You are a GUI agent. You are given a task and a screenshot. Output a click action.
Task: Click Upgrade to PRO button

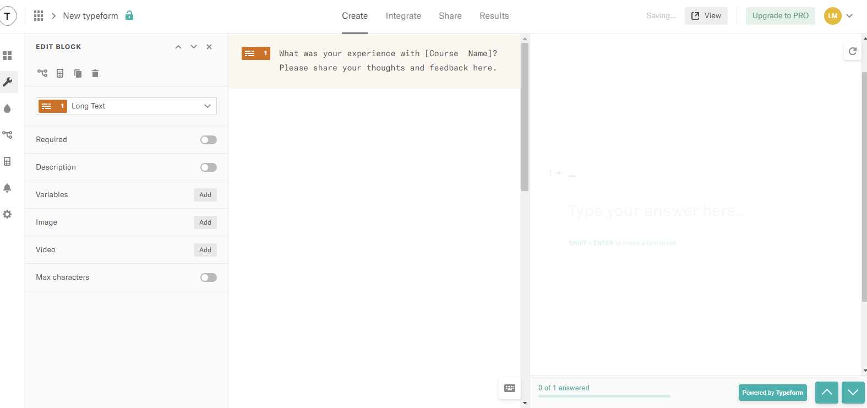(x=781, y=16)
